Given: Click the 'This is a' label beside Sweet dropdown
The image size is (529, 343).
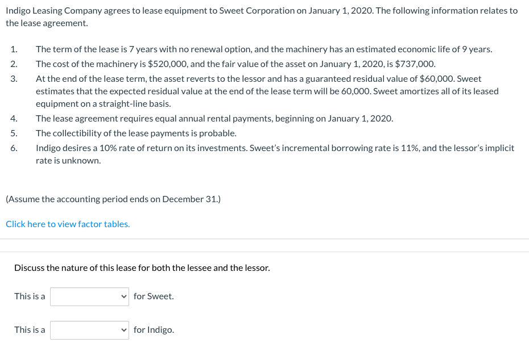Looking at the screenshot, I should pyautogui.click(x=30, y=296).
